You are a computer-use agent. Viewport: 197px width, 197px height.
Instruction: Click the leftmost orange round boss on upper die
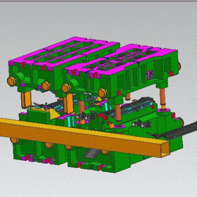[11, 81]
